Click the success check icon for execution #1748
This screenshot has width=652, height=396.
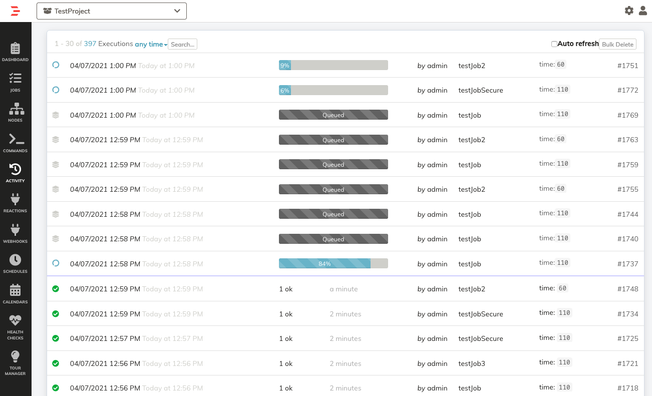(56, 289)
